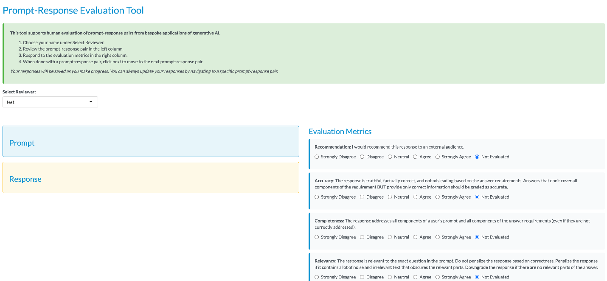Click the Prompt panel heading
This screenshot has width=607, height=281.
[x=22, y=143]
